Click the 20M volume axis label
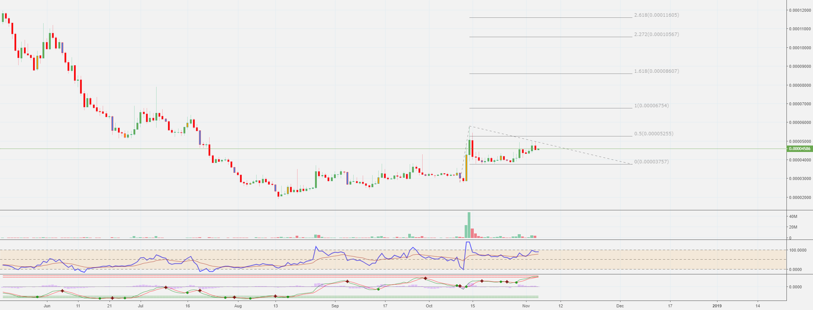The image size is (813, 310). pyautogui.click(x=793, y=227)
